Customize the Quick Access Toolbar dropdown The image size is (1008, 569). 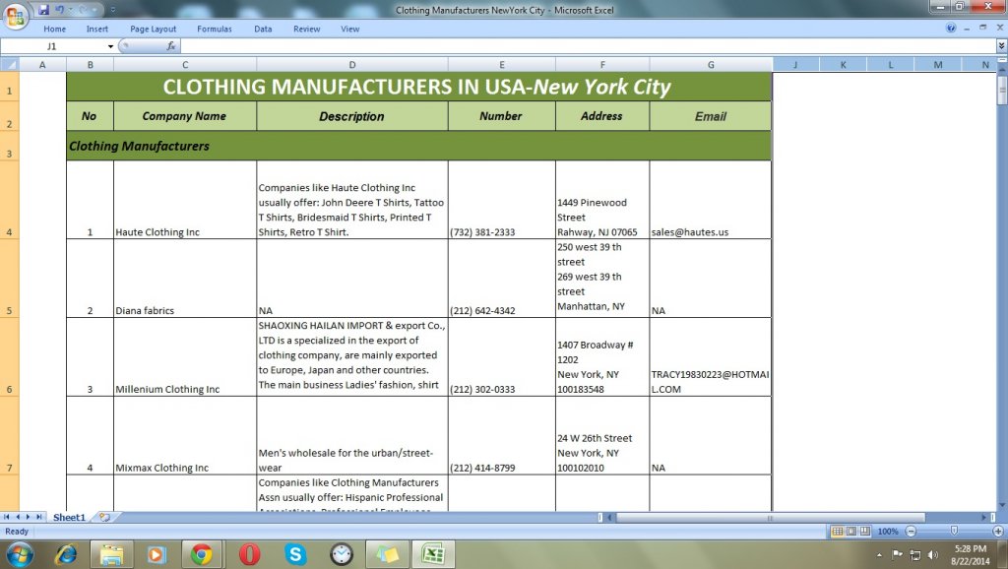pos(112,10)
